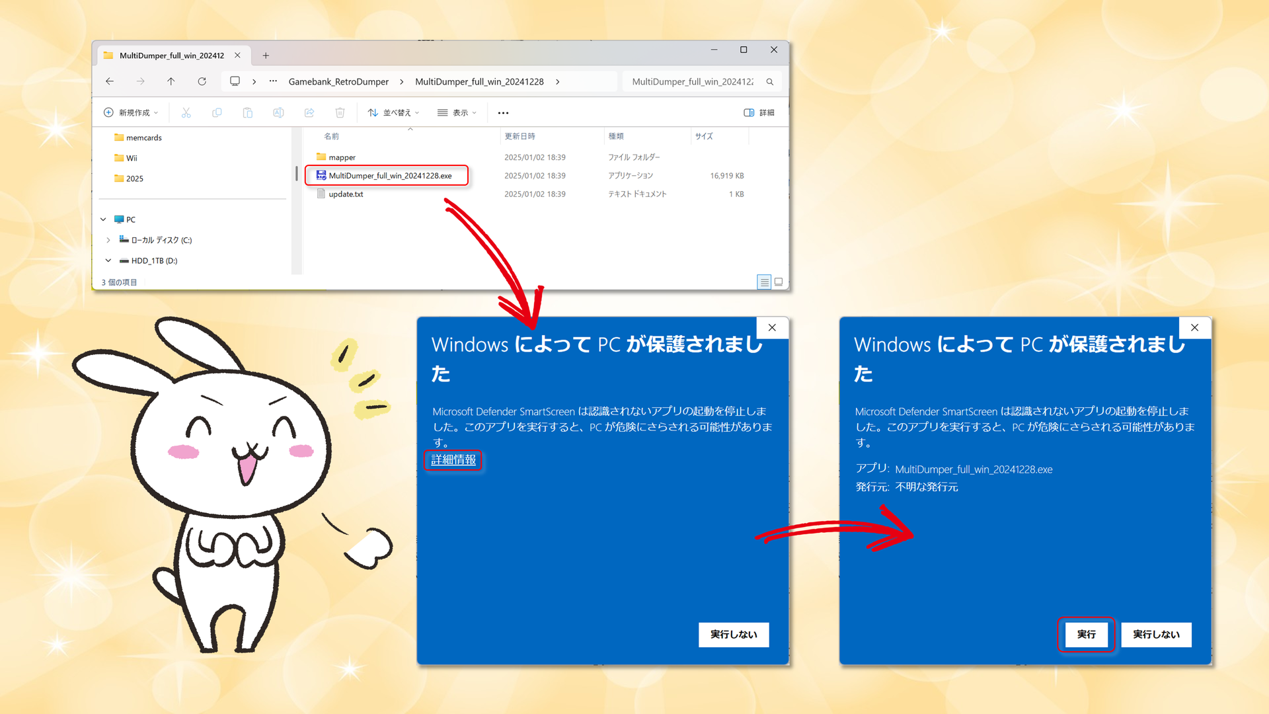Image resolution: width=1269 pixels, height=714 pixels.
Task: Sort by サイズ column header
Action: 704,136
